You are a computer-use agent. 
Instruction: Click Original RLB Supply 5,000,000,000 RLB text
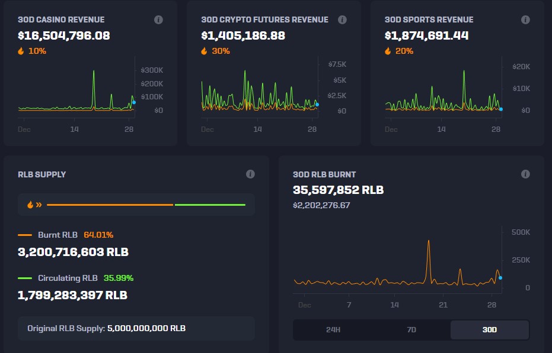click(106, 328)
